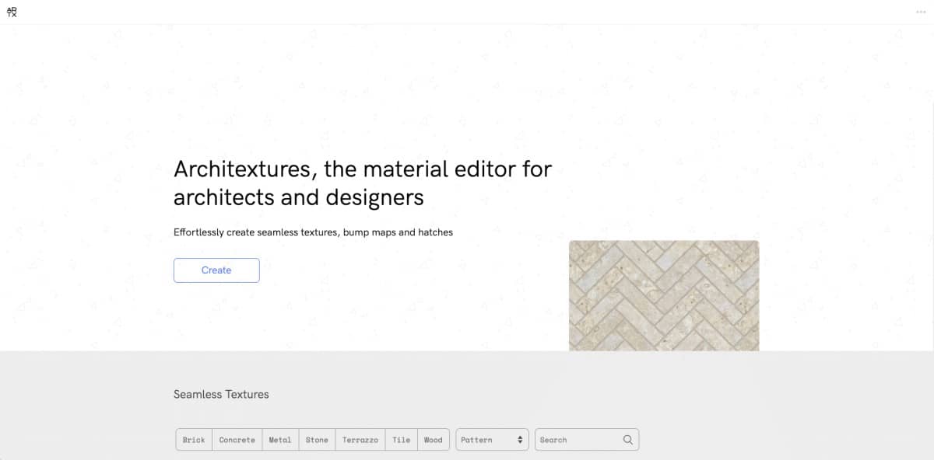This screenshot has width=934, height=460.
Task: Open the three-dot more options menu
Action: tap(921, 12)
